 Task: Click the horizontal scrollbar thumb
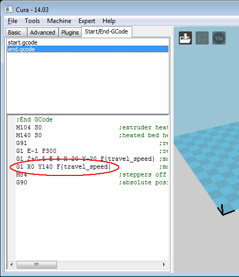point(37,264)
